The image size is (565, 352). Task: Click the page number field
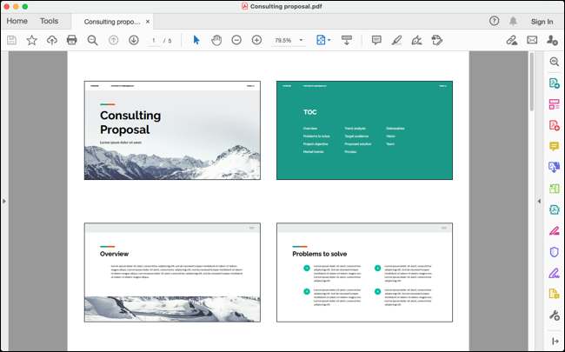coord(154,40)
